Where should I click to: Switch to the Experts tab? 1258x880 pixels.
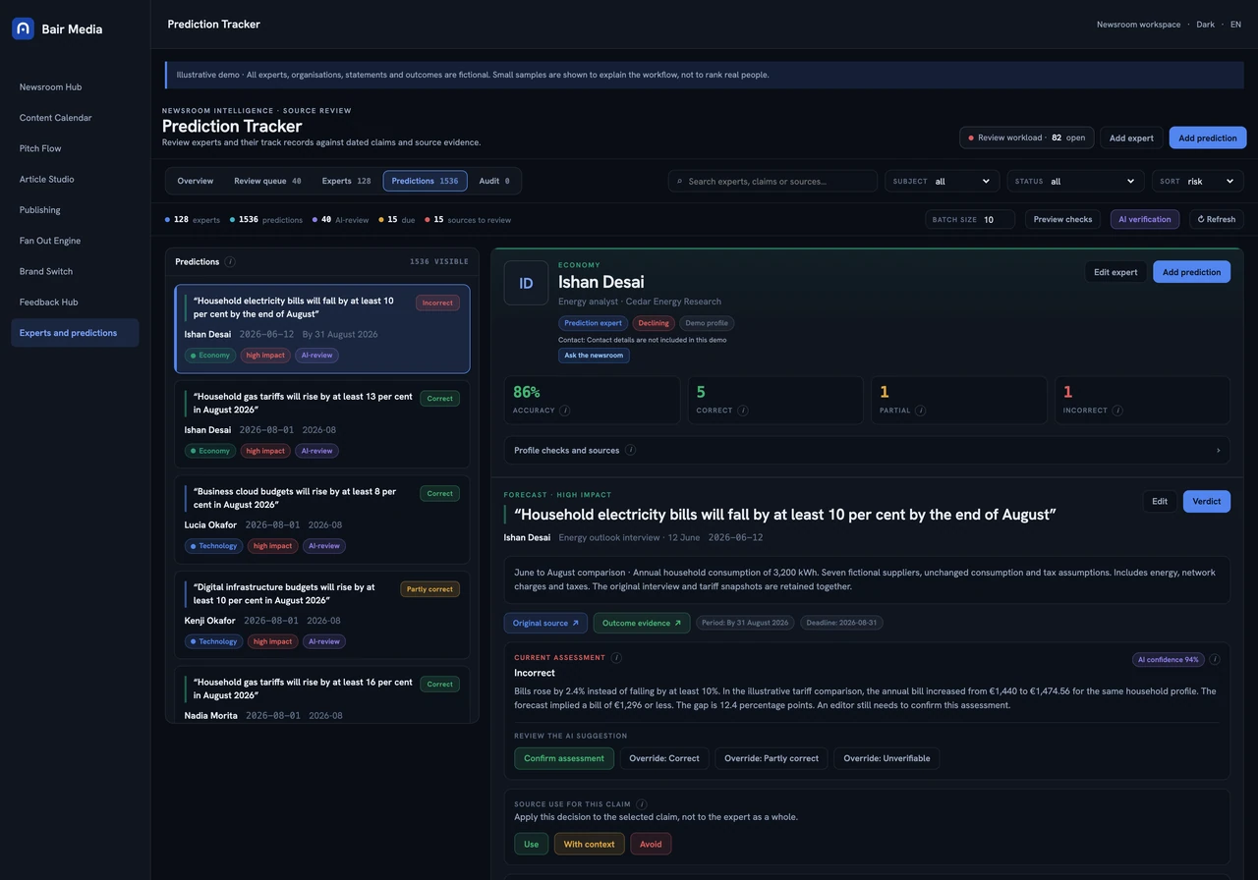pos(346,181)
